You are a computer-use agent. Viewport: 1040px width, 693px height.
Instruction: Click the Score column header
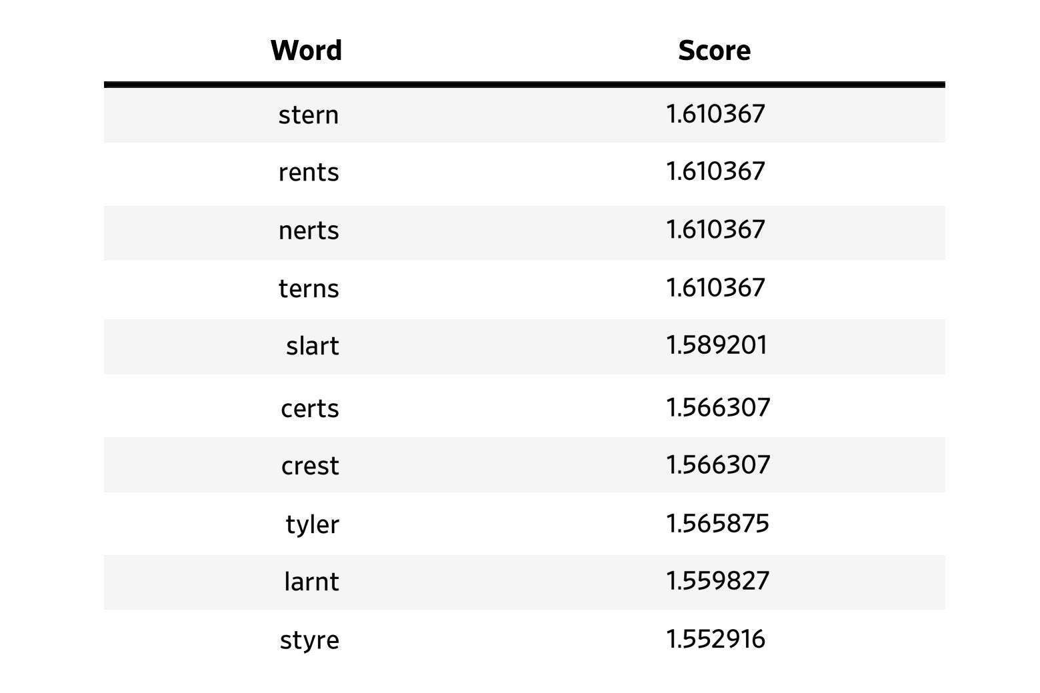(x=714, y=51)
